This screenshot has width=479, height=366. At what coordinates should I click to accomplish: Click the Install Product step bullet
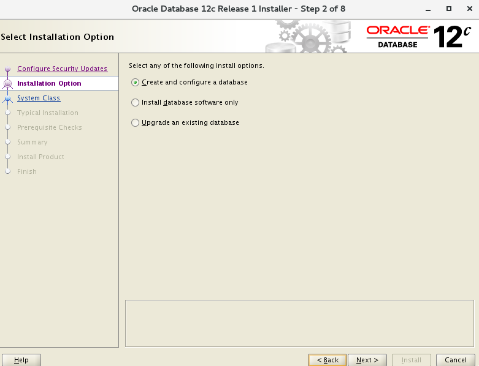tap(8, 157)
